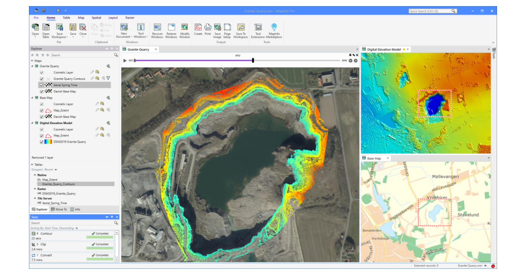
Task: Collapse the Digital Elevation Model group
Action: [32, 123]
